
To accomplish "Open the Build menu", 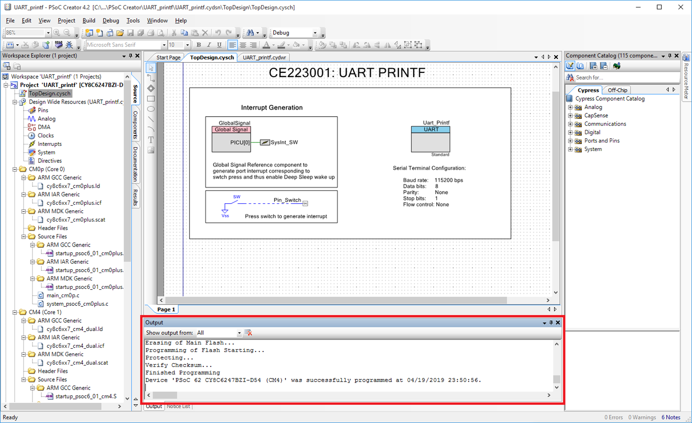I will pos(88,21).
